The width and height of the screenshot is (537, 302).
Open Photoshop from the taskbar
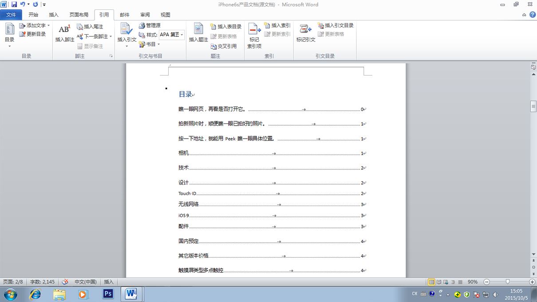pyautogui.click(x=107, y=294)
